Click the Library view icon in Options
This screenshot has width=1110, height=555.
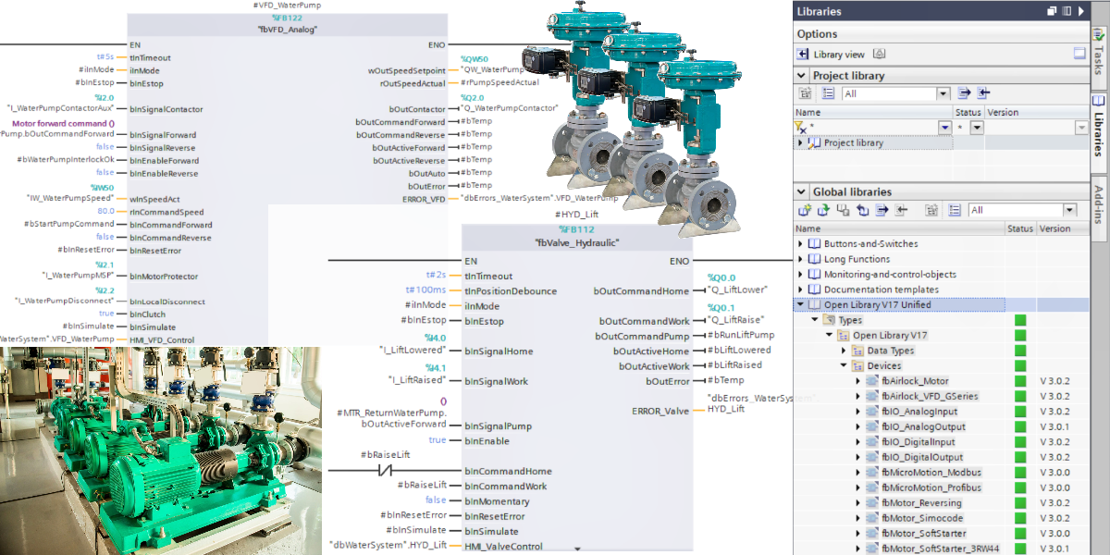pos(805,55)
